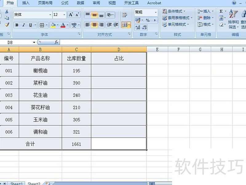Toggle bold formatting
246x185 pixels.
(x=17, y=25)
